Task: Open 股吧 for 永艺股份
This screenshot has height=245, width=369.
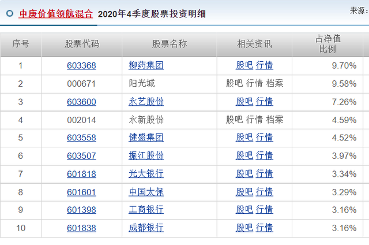Action: (244, 102)
